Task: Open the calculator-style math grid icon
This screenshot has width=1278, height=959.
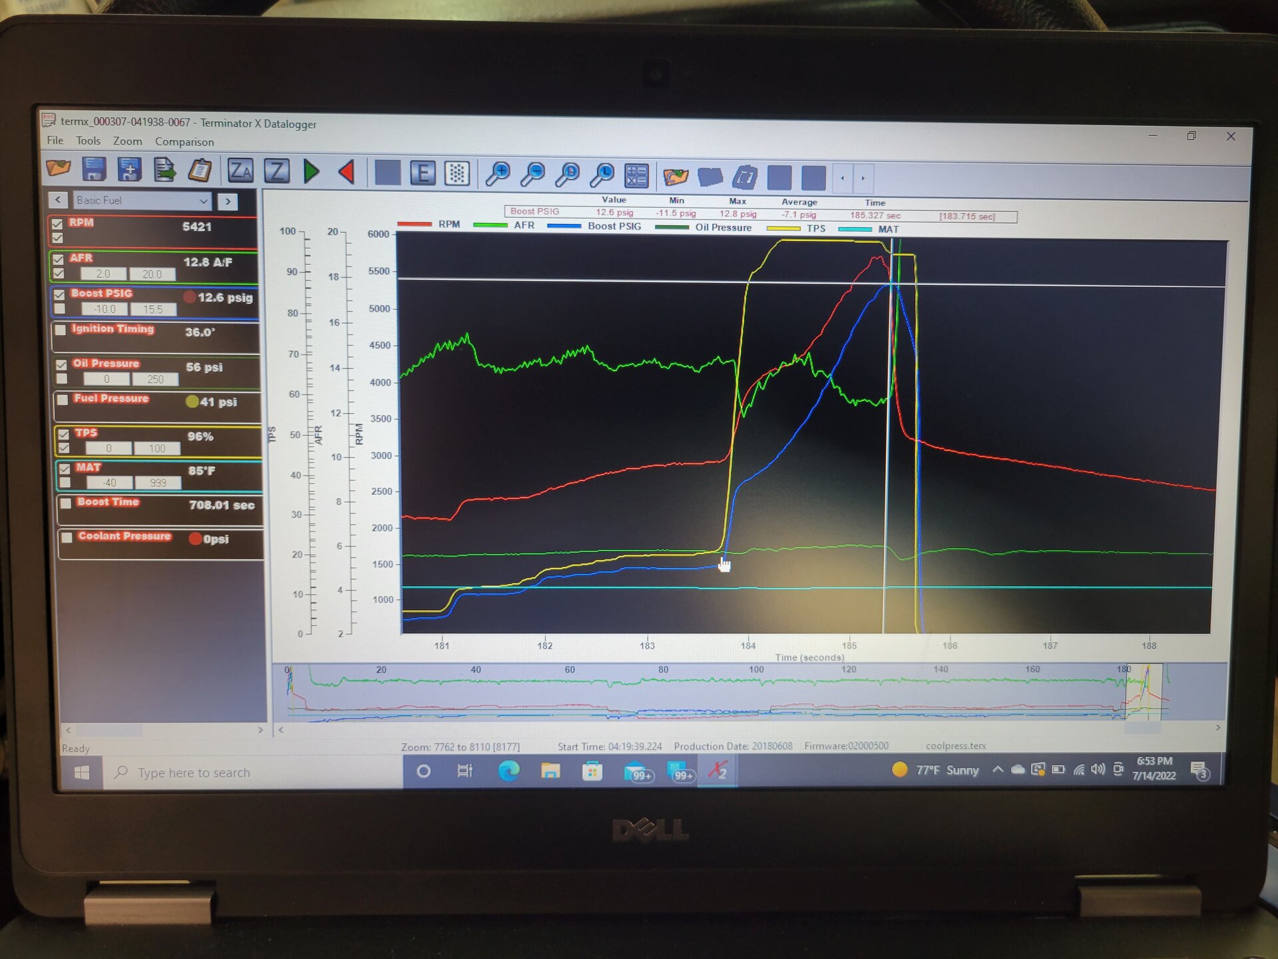Action: click(636, 176)
